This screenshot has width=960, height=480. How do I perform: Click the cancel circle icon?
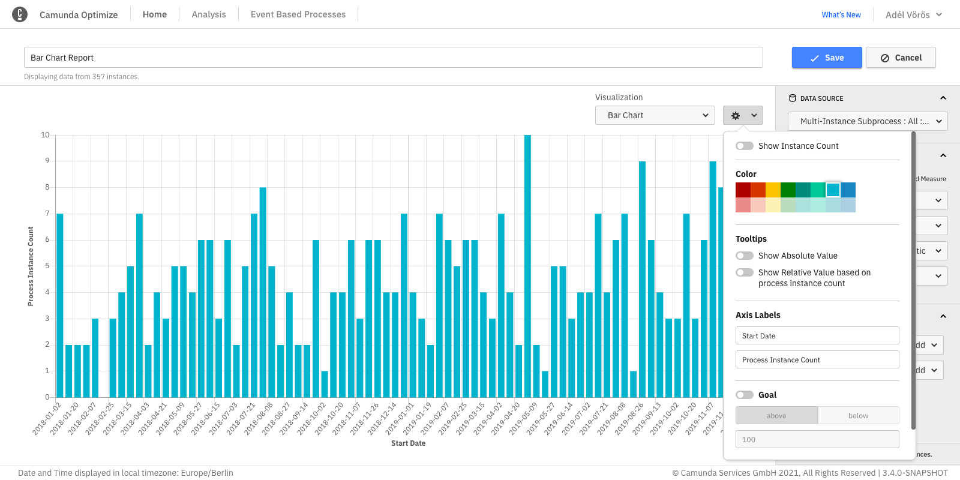coord(884,58)
